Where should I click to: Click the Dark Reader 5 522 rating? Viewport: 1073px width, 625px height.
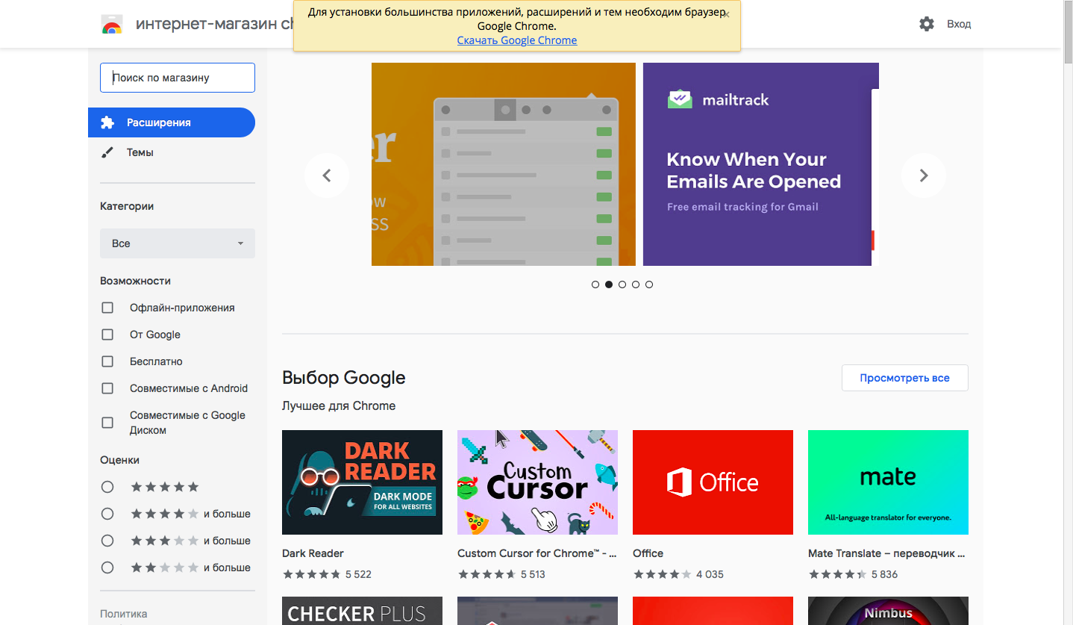tap(327, 574)
